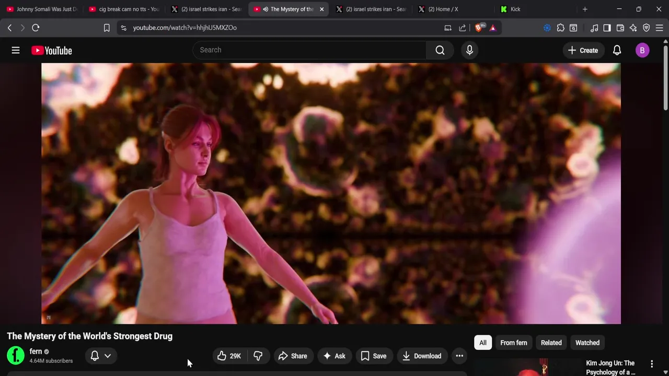This screenshot has width=669, height=376.
Task: Click the search magnifier button
Action: (x=440, y=50)
